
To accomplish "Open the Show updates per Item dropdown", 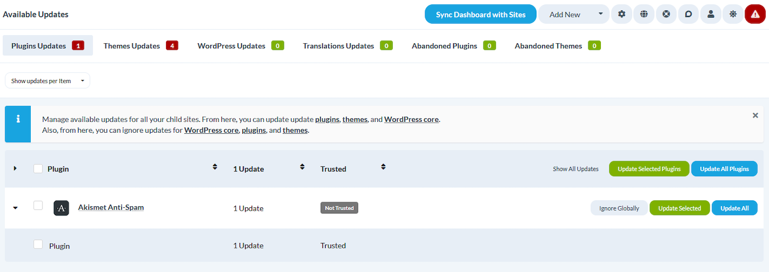I will click(x=47, y=81).
